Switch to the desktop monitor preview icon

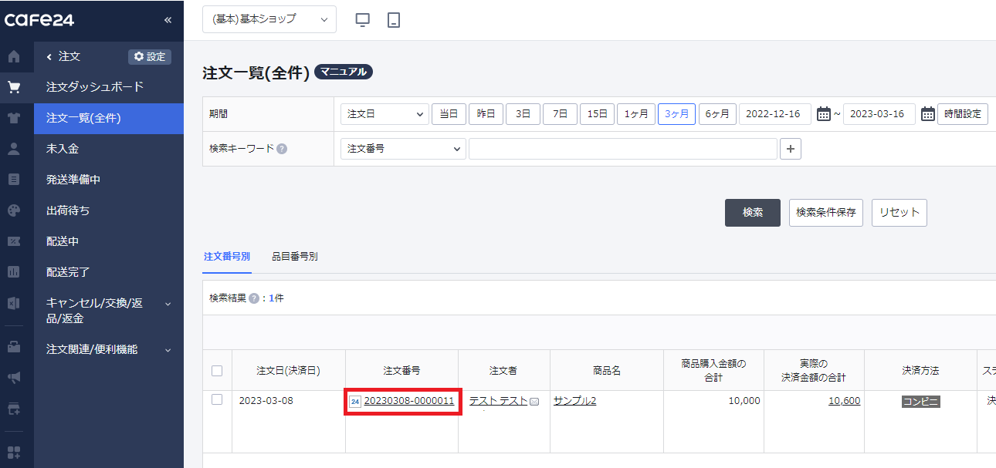click(362, 20)
